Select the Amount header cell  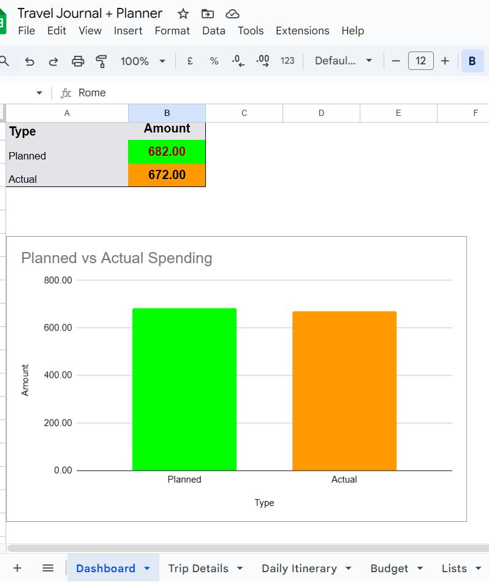(x=167, y=131)
